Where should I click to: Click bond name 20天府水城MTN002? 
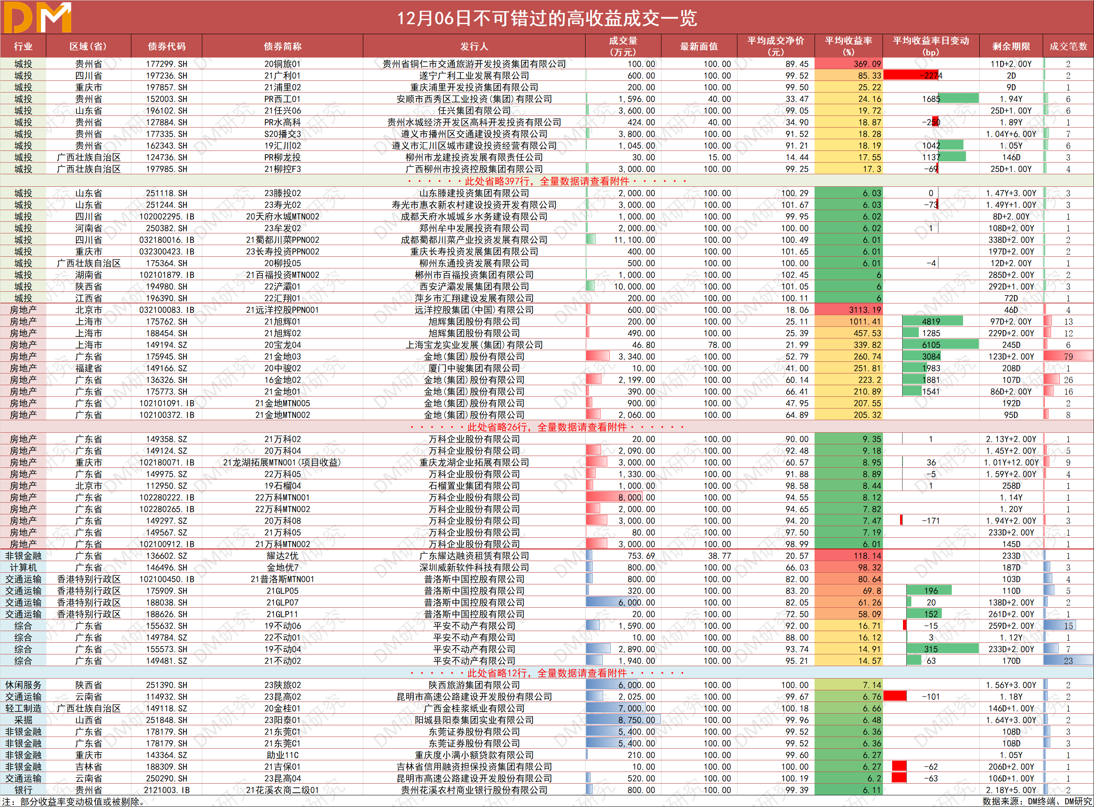pyautogui.click(x=282, y=217)
